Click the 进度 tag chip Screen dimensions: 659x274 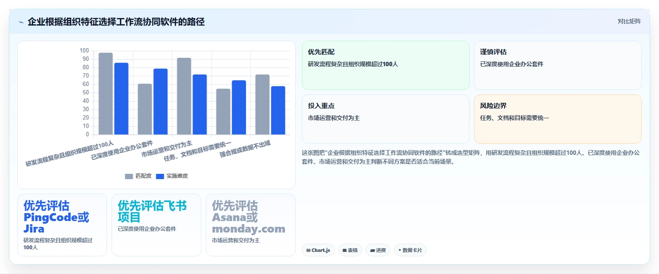(378, 250)
